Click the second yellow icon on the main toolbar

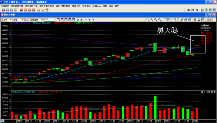coord(43,10)
